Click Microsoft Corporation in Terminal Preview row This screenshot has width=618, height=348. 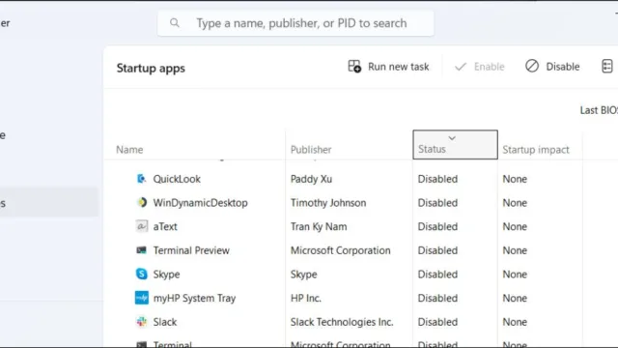pyautogui.click(x=340, y=250)
